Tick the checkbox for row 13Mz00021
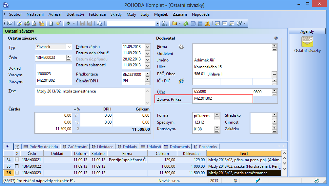Image resolution: width=329 pixels, height=186 pixels. point(17,160)
